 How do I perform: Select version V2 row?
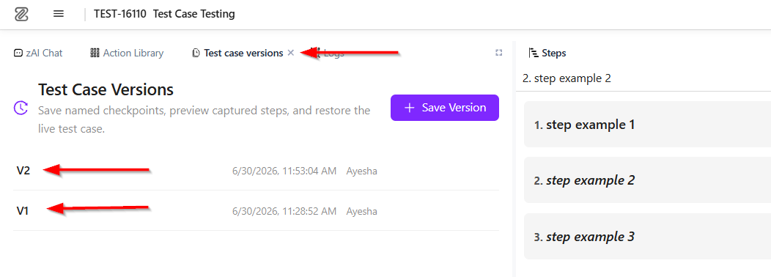[x=256, y=171]
